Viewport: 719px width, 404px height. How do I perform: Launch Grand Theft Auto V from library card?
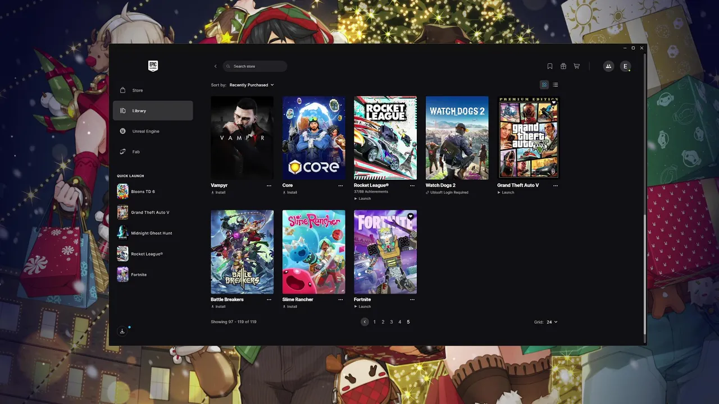(x=506, y=192)
